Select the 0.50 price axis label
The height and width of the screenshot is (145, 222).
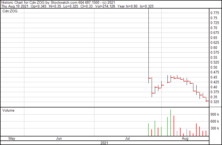point(214,67)
